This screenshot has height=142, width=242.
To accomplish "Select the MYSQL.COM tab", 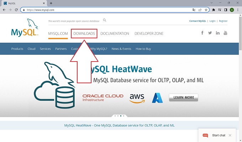I will pos(58,33).
